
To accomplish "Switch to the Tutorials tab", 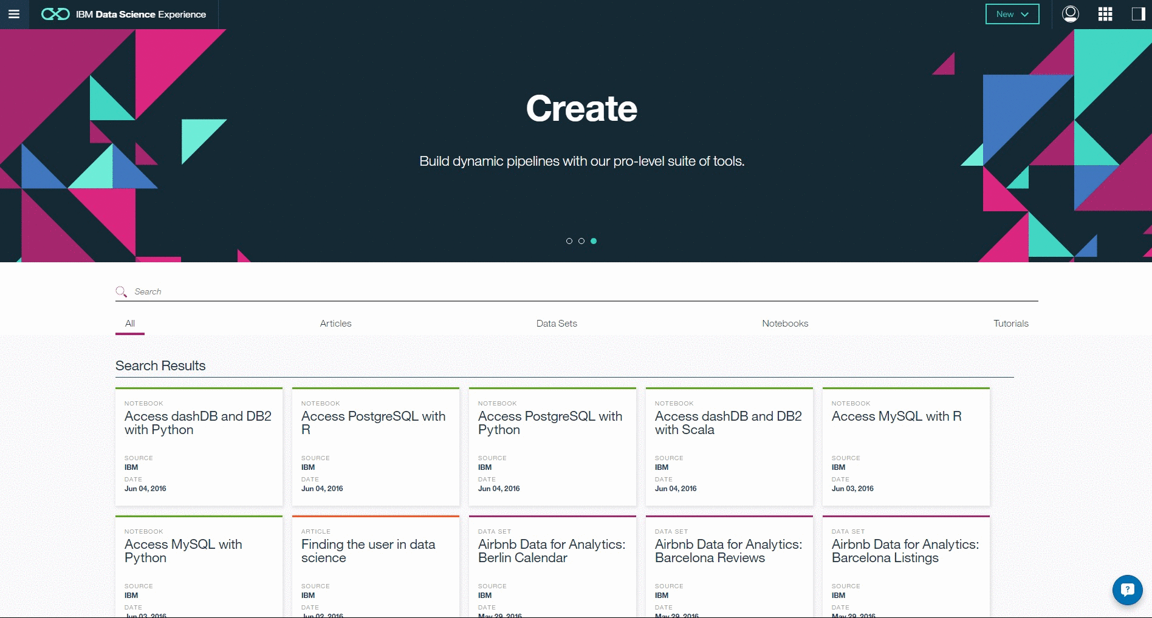I will tap(1010, 324).
